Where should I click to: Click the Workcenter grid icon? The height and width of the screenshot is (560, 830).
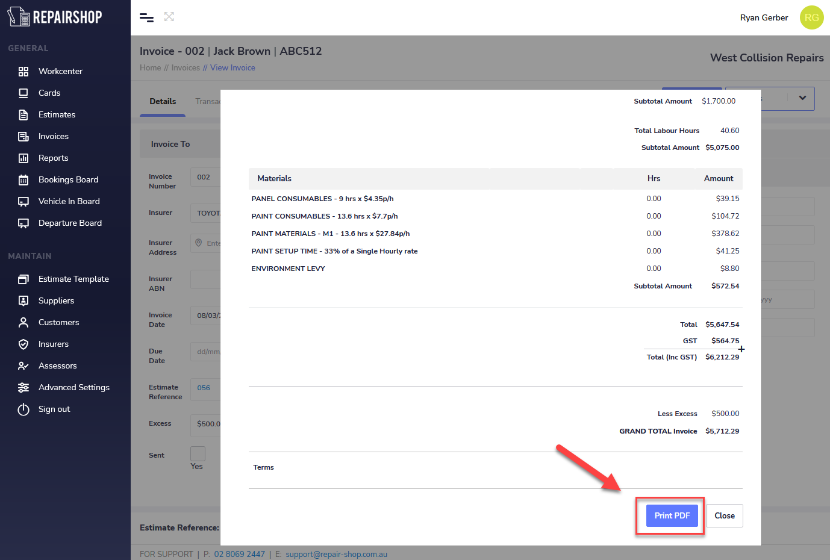(23, 72)
